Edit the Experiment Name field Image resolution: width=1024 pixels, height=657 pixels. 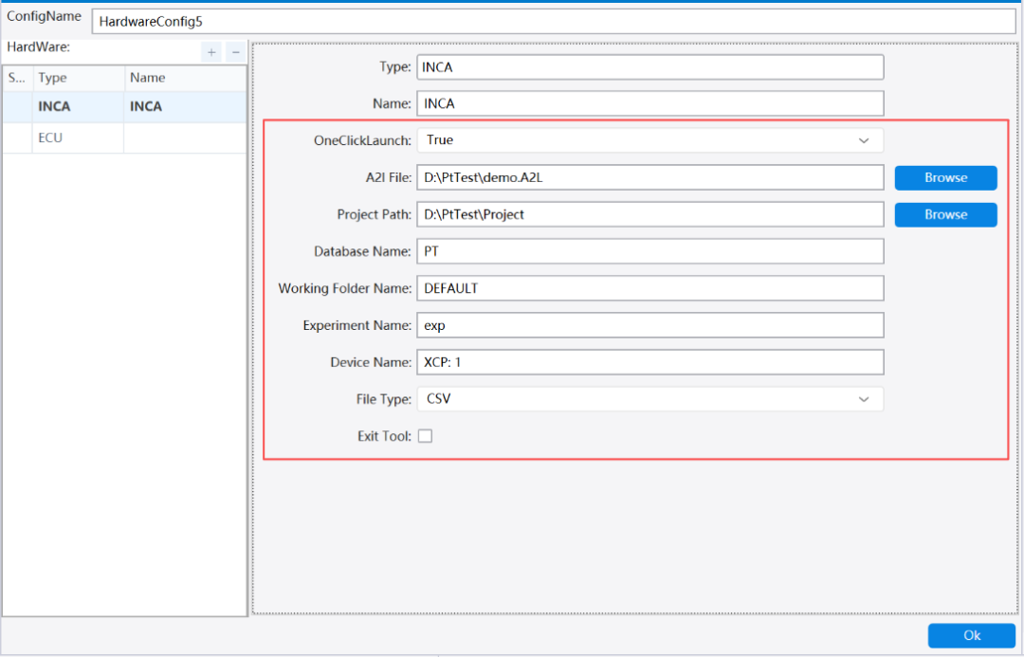pyautogui.click(x=650, y=325)
